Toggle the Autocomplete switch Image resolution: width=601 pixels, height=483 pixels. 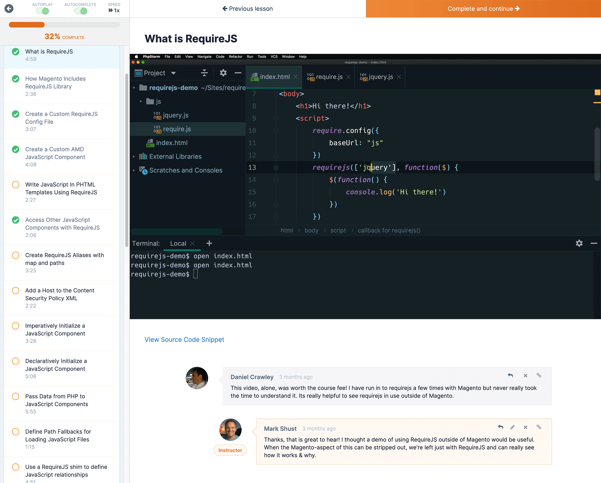(x=81, y=11)
